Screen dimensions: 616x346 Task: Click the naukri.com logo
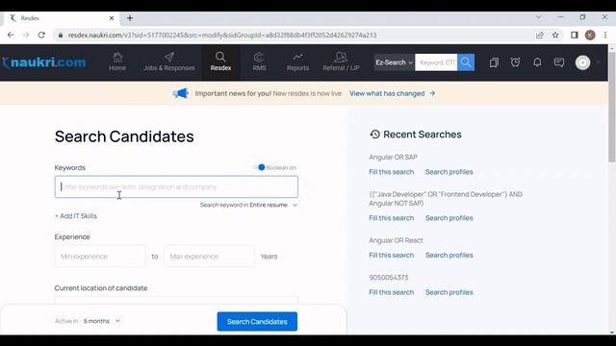(44, 62)
